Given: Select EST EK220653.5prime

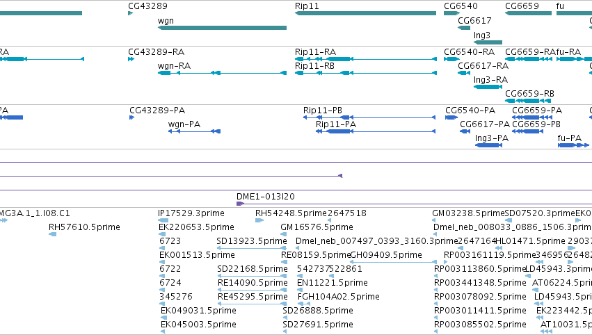Looking at the screenshot, I should click(x=162, y=234).
